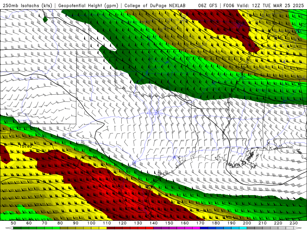Select the '06Z GFS' model run text
Screen dimensions: 307x230
(x=208, y=6)
